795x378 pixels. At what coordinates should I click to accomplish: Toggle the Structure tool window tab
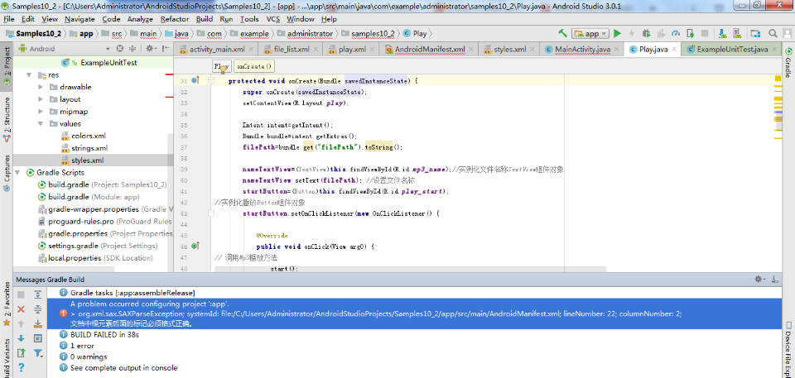tap(6, 116)
